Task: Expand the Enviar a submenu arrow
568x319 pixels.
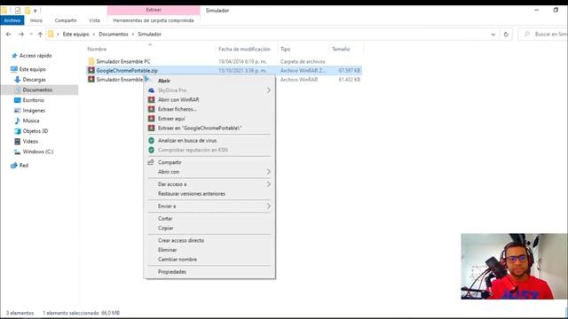Action: point(268,206)
